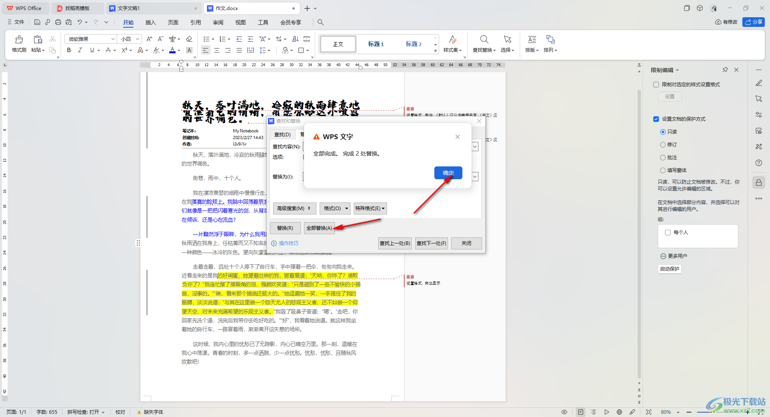Image resolution: width=770 pixels, height=417 pixels.
Task: Select the Read-only radio option
Action: click(x=663, y=132)
